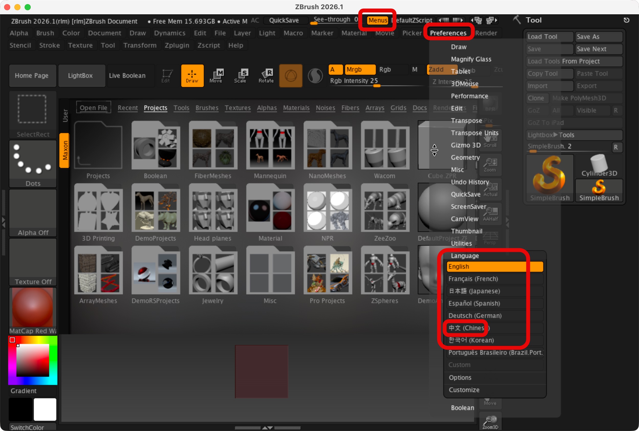
Task: Select the Move transform icon
Action: pyautogui.click(x=216, y=76)
